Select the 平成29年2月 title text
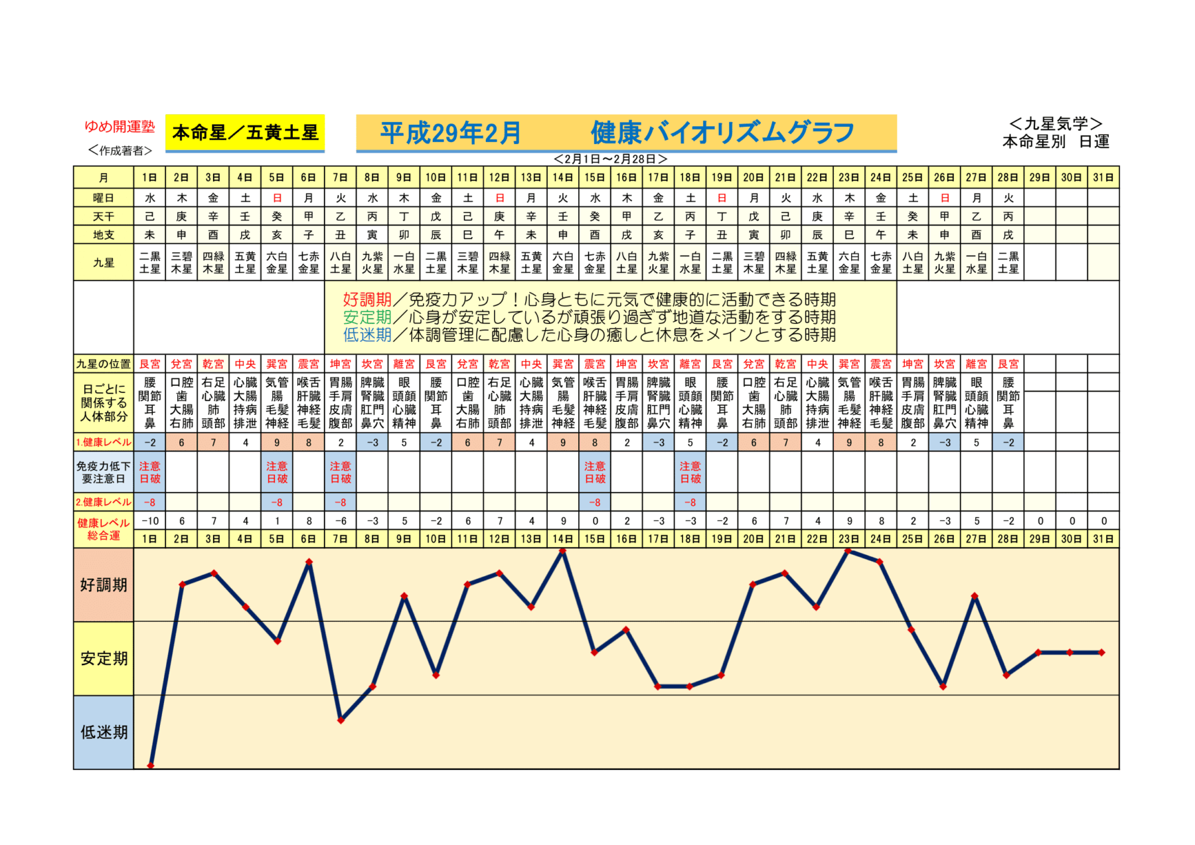The width and height of the screenshot is (1195, 845). click(x=450, y=133)
